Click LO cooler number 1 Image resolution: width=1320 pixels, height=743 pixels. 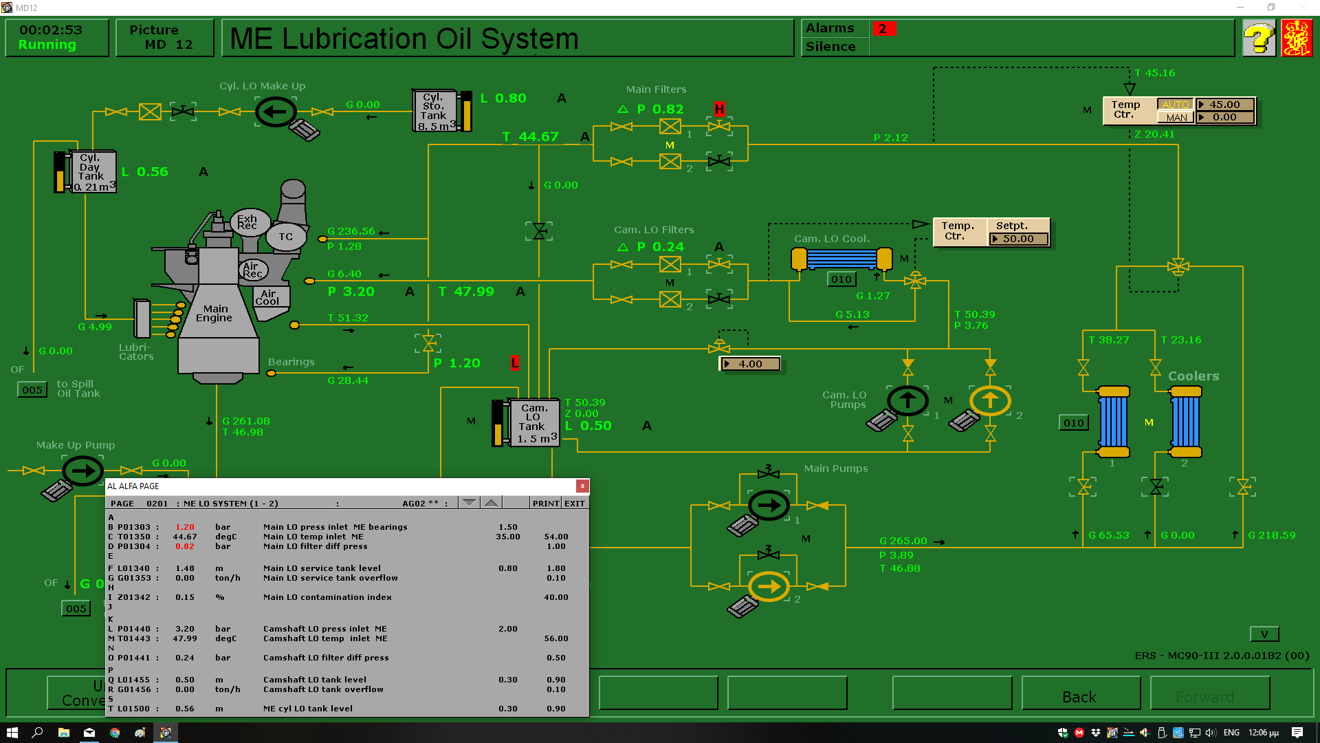click(1113, 422)
